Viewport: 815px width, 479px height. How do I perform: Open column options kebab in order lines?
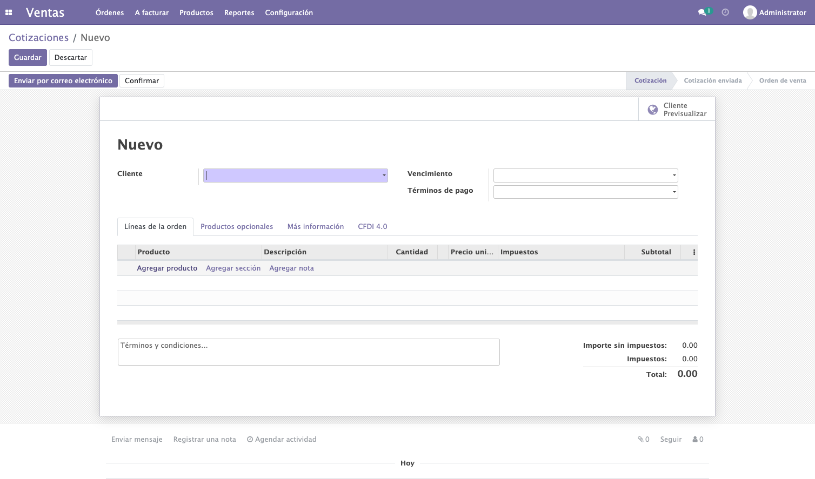694,252
